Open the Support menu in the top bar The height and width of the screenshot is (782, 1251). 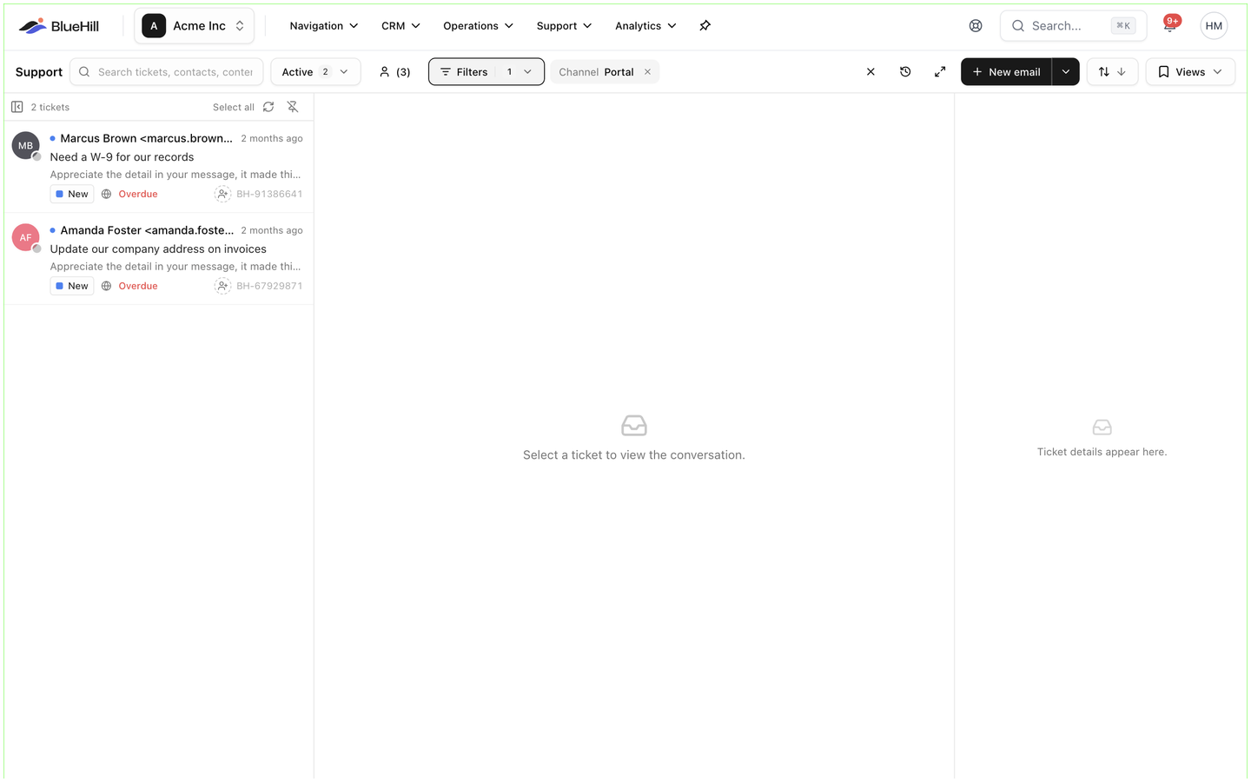564,26
